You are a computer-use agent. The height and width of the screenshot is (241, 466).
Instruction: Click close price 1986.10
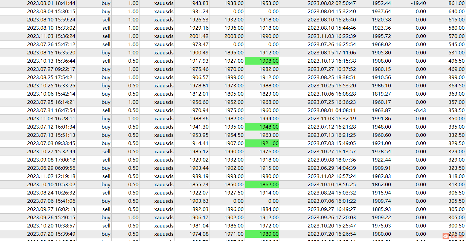(x=381, y=86)
